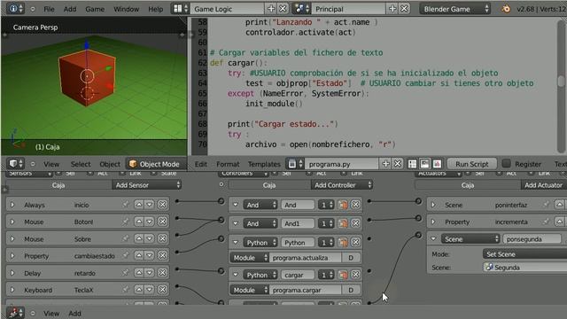Open the Object menu in 3D view
This screenshot has width=567, height=319.
pyautogui.click(x=110, y=164)
